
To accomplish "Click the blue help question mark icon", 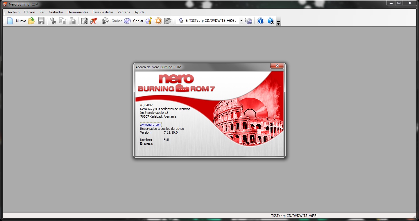I will (270, 21).
